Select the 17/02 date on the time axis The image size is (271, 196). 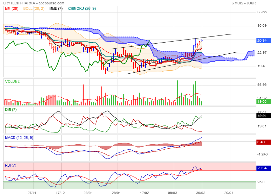[144, 193]
